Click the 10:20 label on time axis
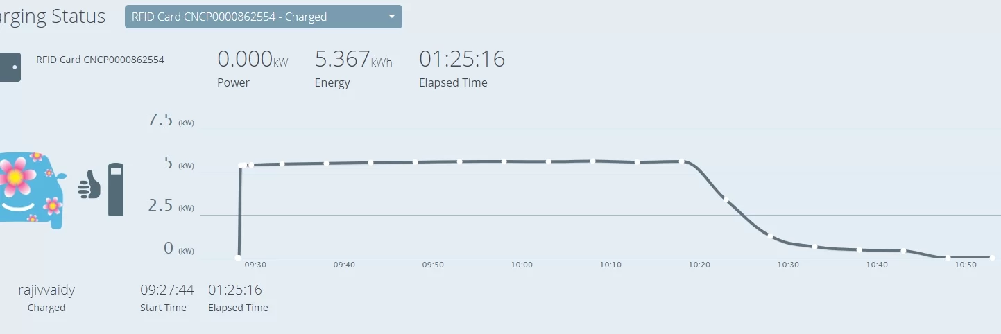1001x334 pixels. pos(699,265)
